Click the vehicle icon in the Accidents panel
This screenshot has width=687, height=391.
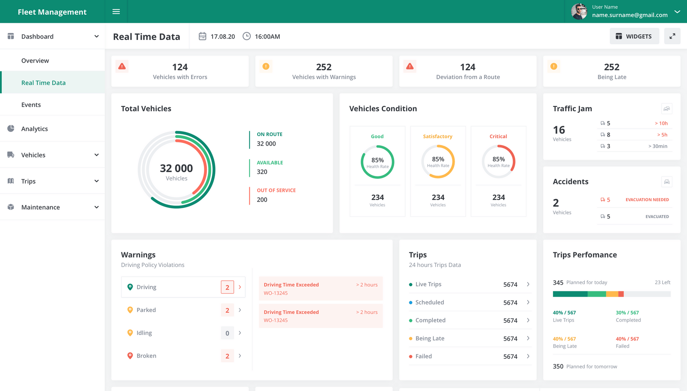point(666,182)
